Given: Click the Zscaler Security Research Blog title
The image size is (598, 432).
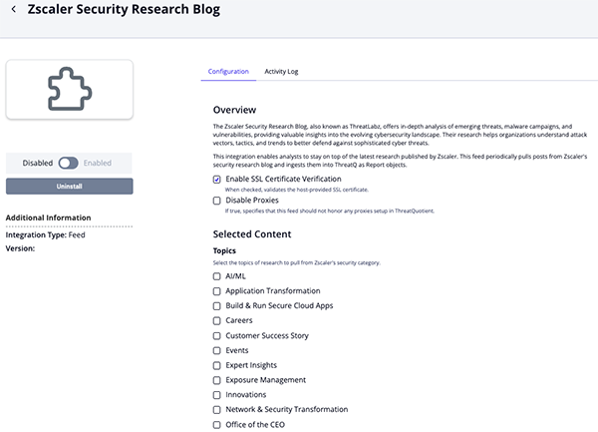Looking at the screenshot, I should point(126,10).
